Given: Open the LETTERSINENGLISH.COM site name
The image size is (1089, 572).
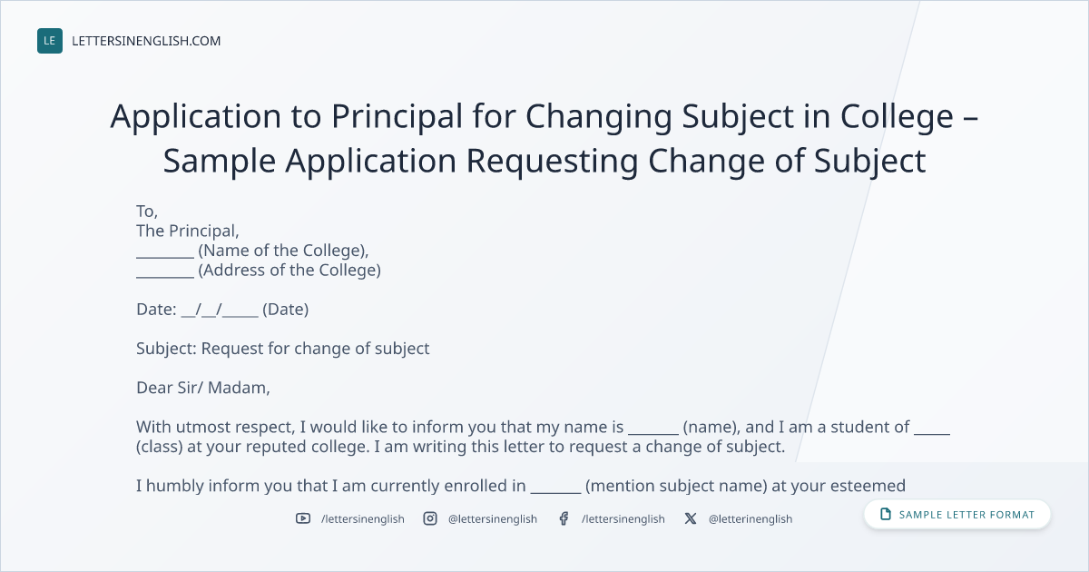Looking at the screenshot, I should tap(146, 41).
